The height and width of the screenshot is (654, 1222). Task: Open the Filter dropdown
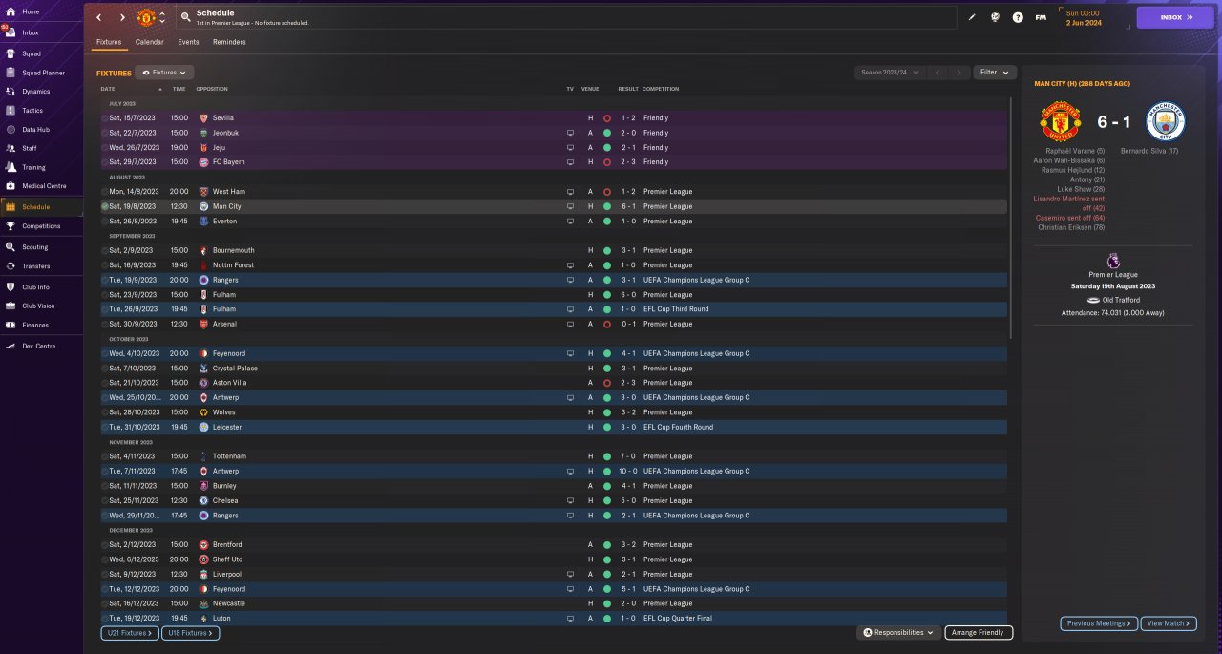pyautogui.click(x=995, y=73)
